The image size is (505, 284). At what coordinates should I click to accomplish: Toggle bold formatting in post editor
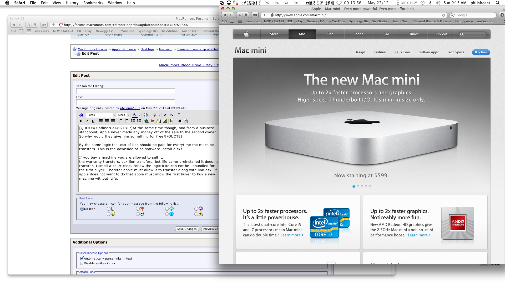pyautogui.click(x=81, y=121)
